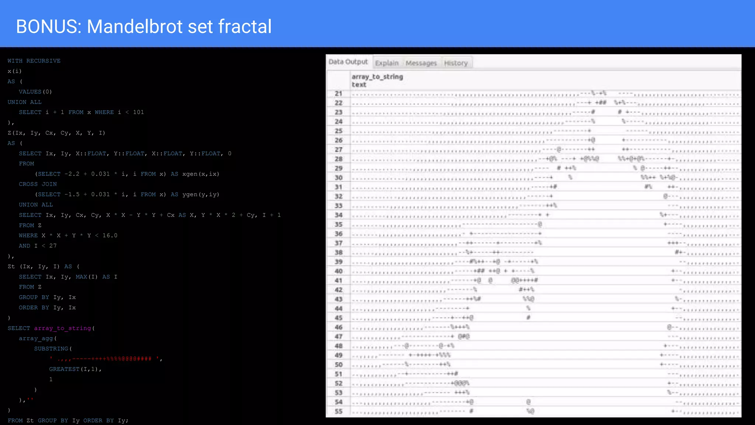Click the slide title BONUS: Mandelbrot set fractal
The width and height of the screenshot is (755, 425).
coord(144,27)
